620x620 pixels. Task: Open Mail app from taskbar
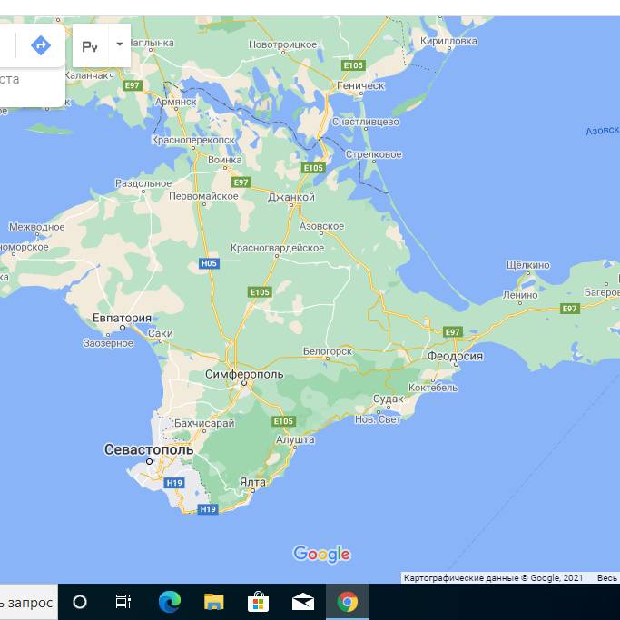pyautogui.click(x=303, y=602)
